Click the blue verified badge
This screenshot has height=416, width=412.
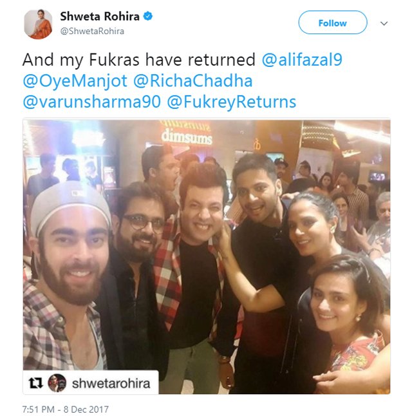(148, 16)
